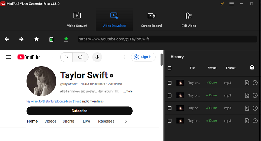Go back with the left arrow icon
Image resolution: width=261 pixels, height=141 pixels.
pyautogui.click(x=7, y=39)
